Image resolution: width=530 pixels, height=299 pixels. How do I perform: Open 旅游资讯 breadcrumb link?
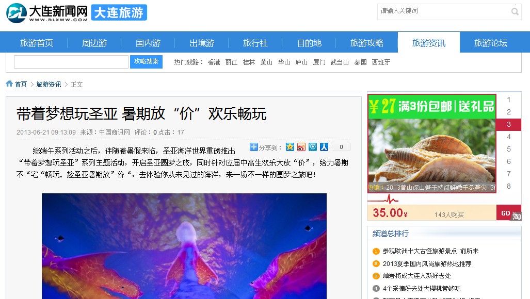(x=49, y=85)
